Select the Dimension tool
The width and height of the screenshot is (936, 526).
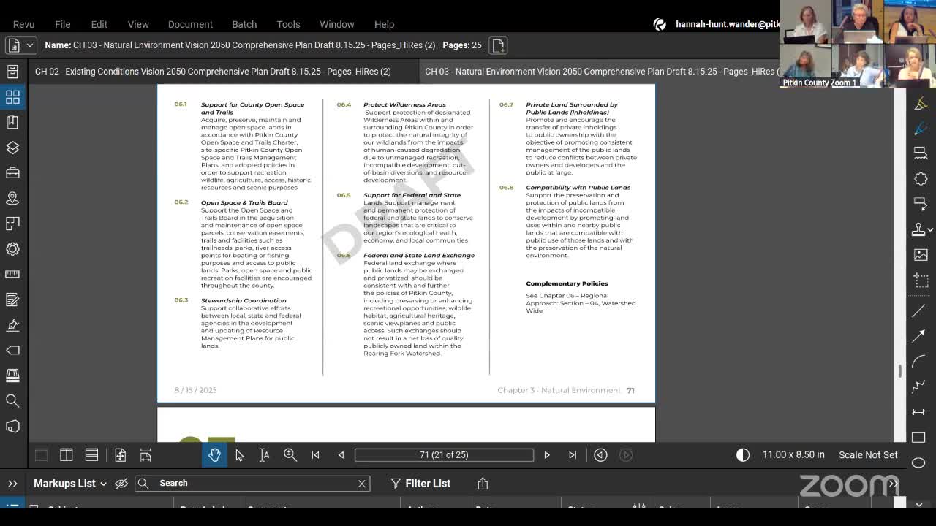coord(918,412)
